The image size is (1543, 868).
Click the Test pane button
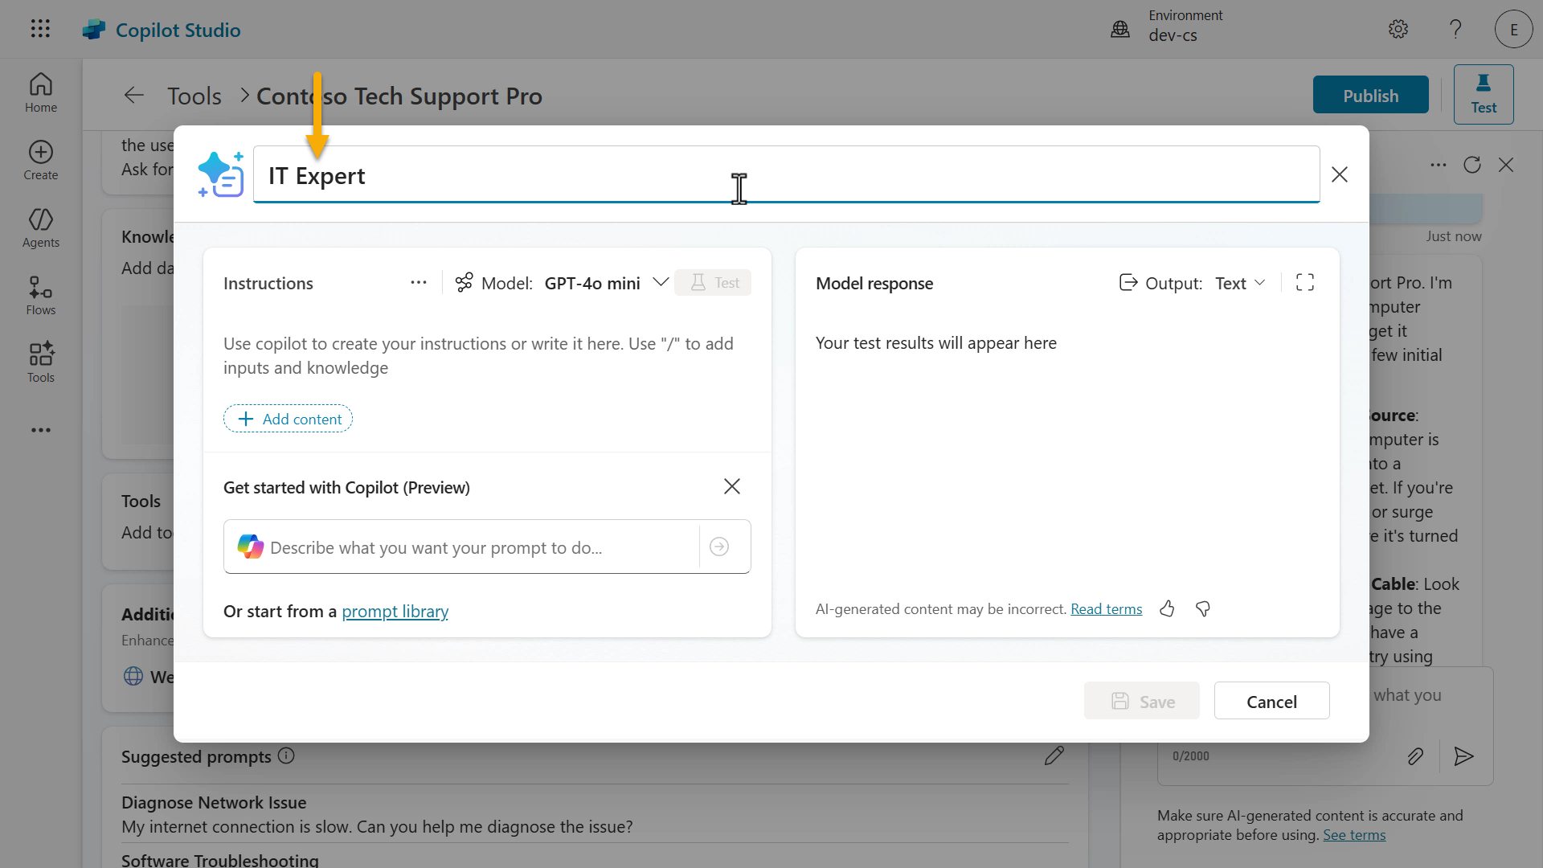[1484, 94]
